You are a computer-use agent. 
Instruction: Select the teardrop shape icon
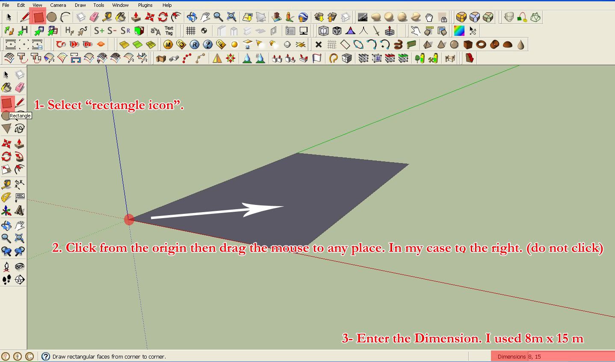pos(521,44)
